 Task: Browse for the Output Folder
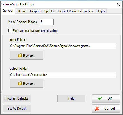pos(26,83)
